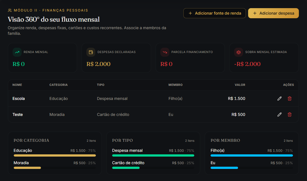Click the POR MEMBRO card title
This screenshot has width=307, height=181.
click(225, 141)
